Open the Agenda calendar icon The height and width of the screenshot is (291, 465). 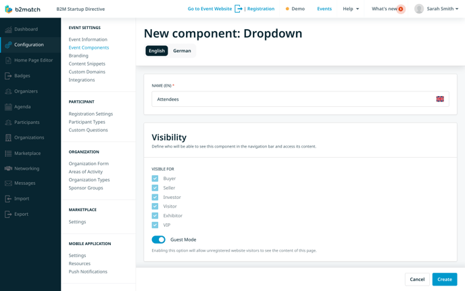[8, 107]
